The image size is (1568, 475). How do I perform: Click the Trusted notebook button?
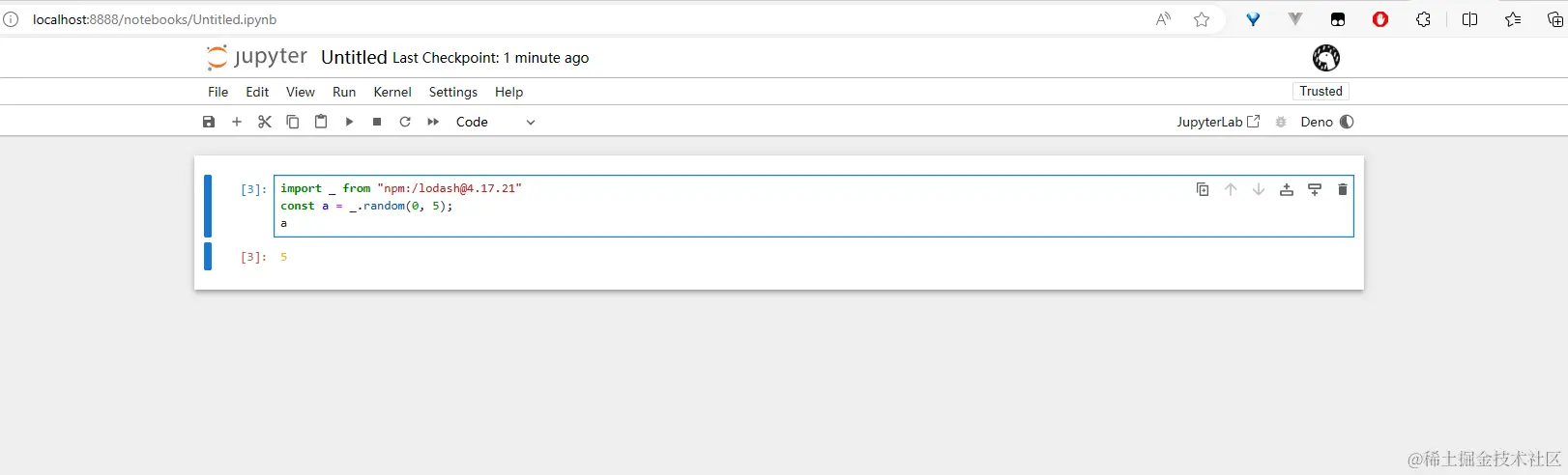coord(1321,91)
